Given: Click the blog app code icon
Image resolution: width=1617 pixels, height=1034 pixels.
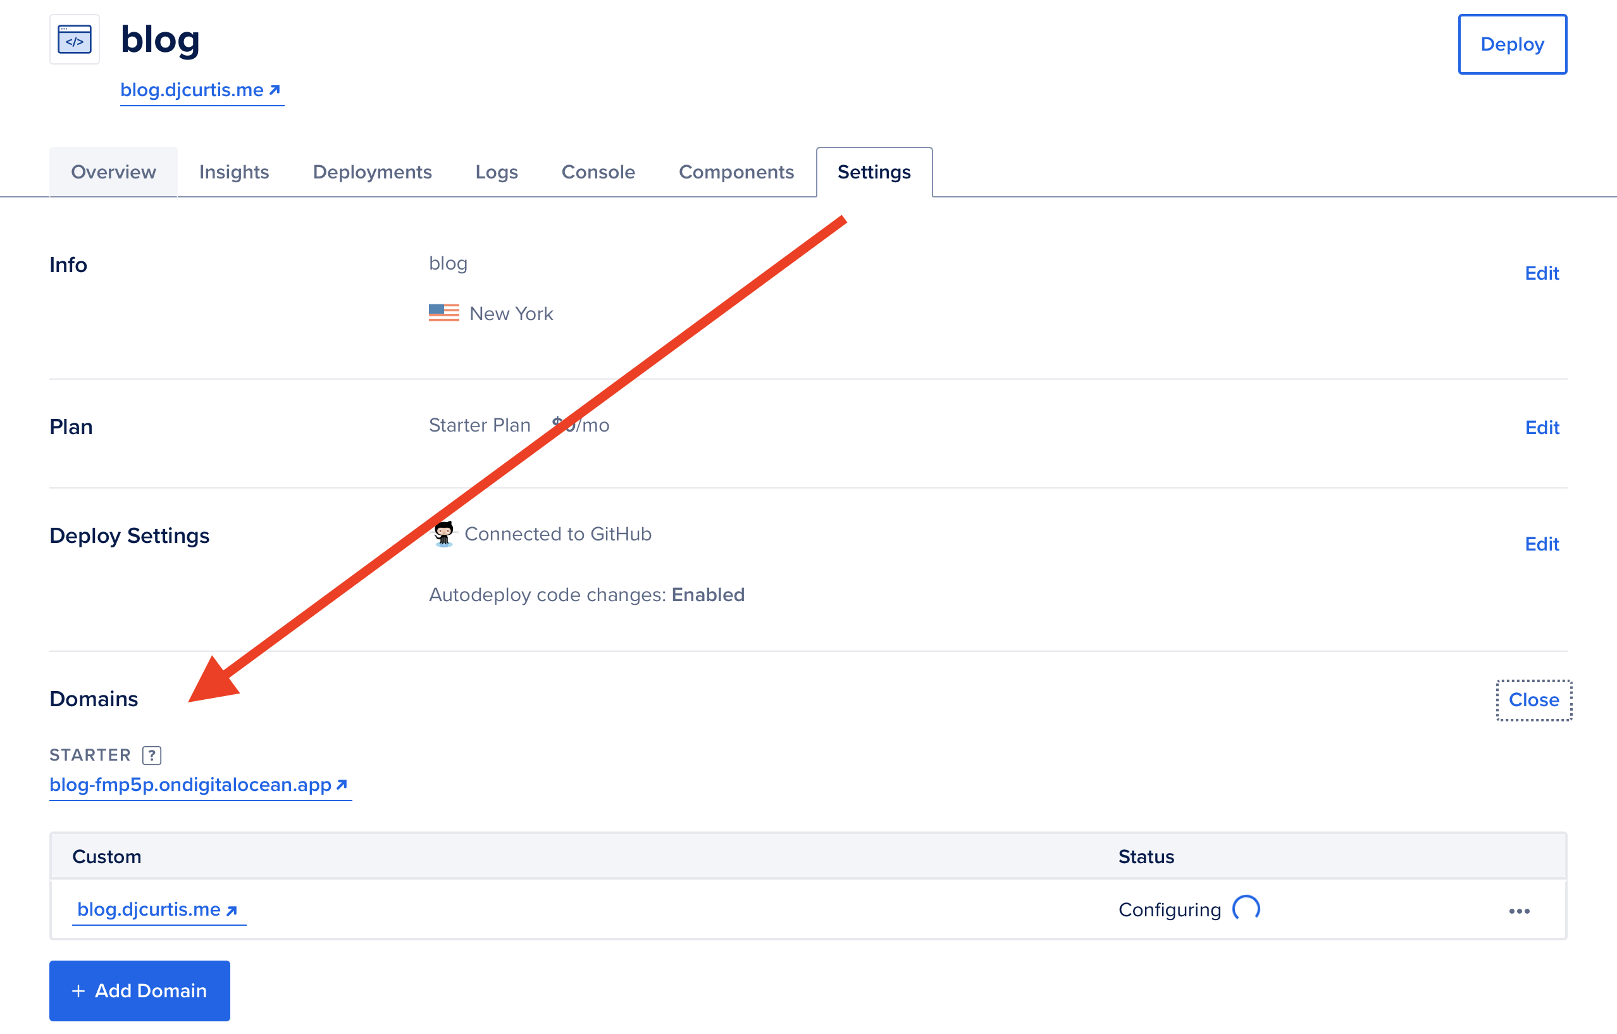Looking at the screenshot, I should click(75, 40).
